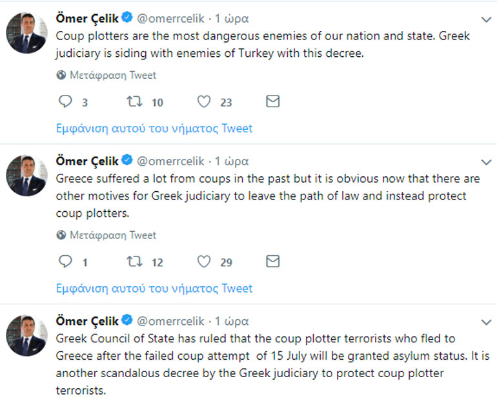Retweet the tweet with 10 retweets
497x403 pixels.
pos(134,102)
